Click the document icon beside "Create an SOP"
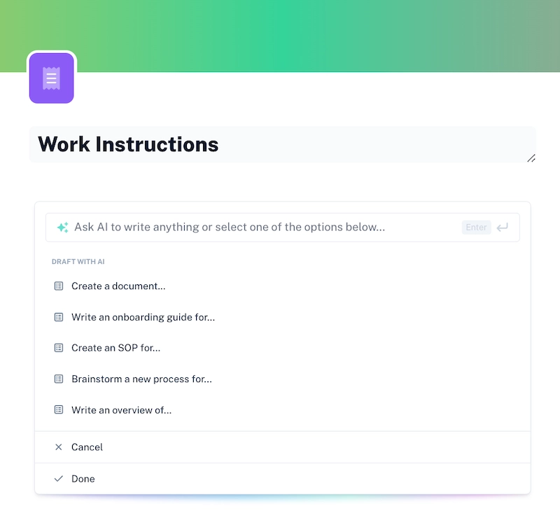The image size is (560, 525). point(58,348)
